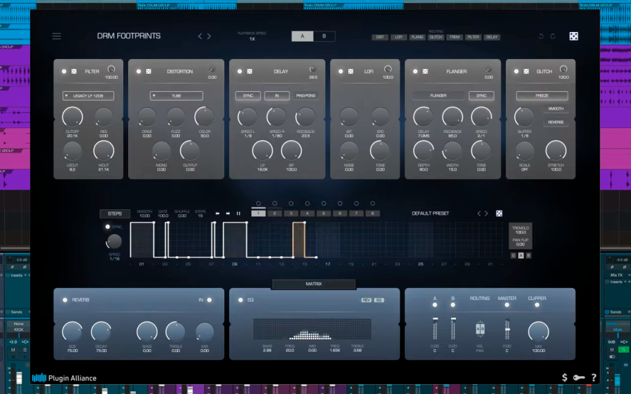The height and width of the screenshot is (394, 631).
Task: Randomize the Filter module with dice icon
Action: [x=74, y=71]
